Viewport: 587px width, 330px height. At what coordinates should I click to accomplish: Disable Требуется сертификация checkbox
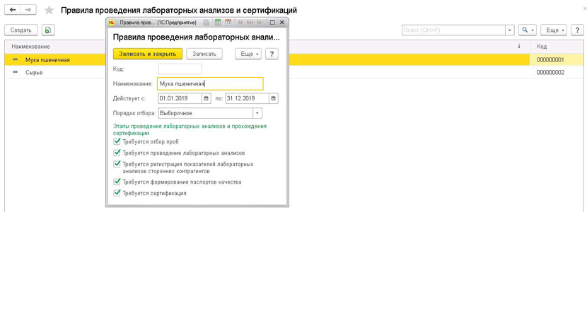pos(117,193)
